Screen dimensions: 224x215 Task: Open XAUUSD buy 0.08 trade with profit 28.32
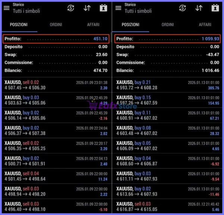click(167, 130)
